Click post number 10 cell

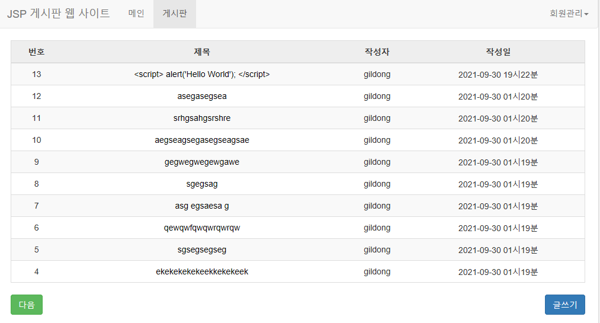(36, 140)
